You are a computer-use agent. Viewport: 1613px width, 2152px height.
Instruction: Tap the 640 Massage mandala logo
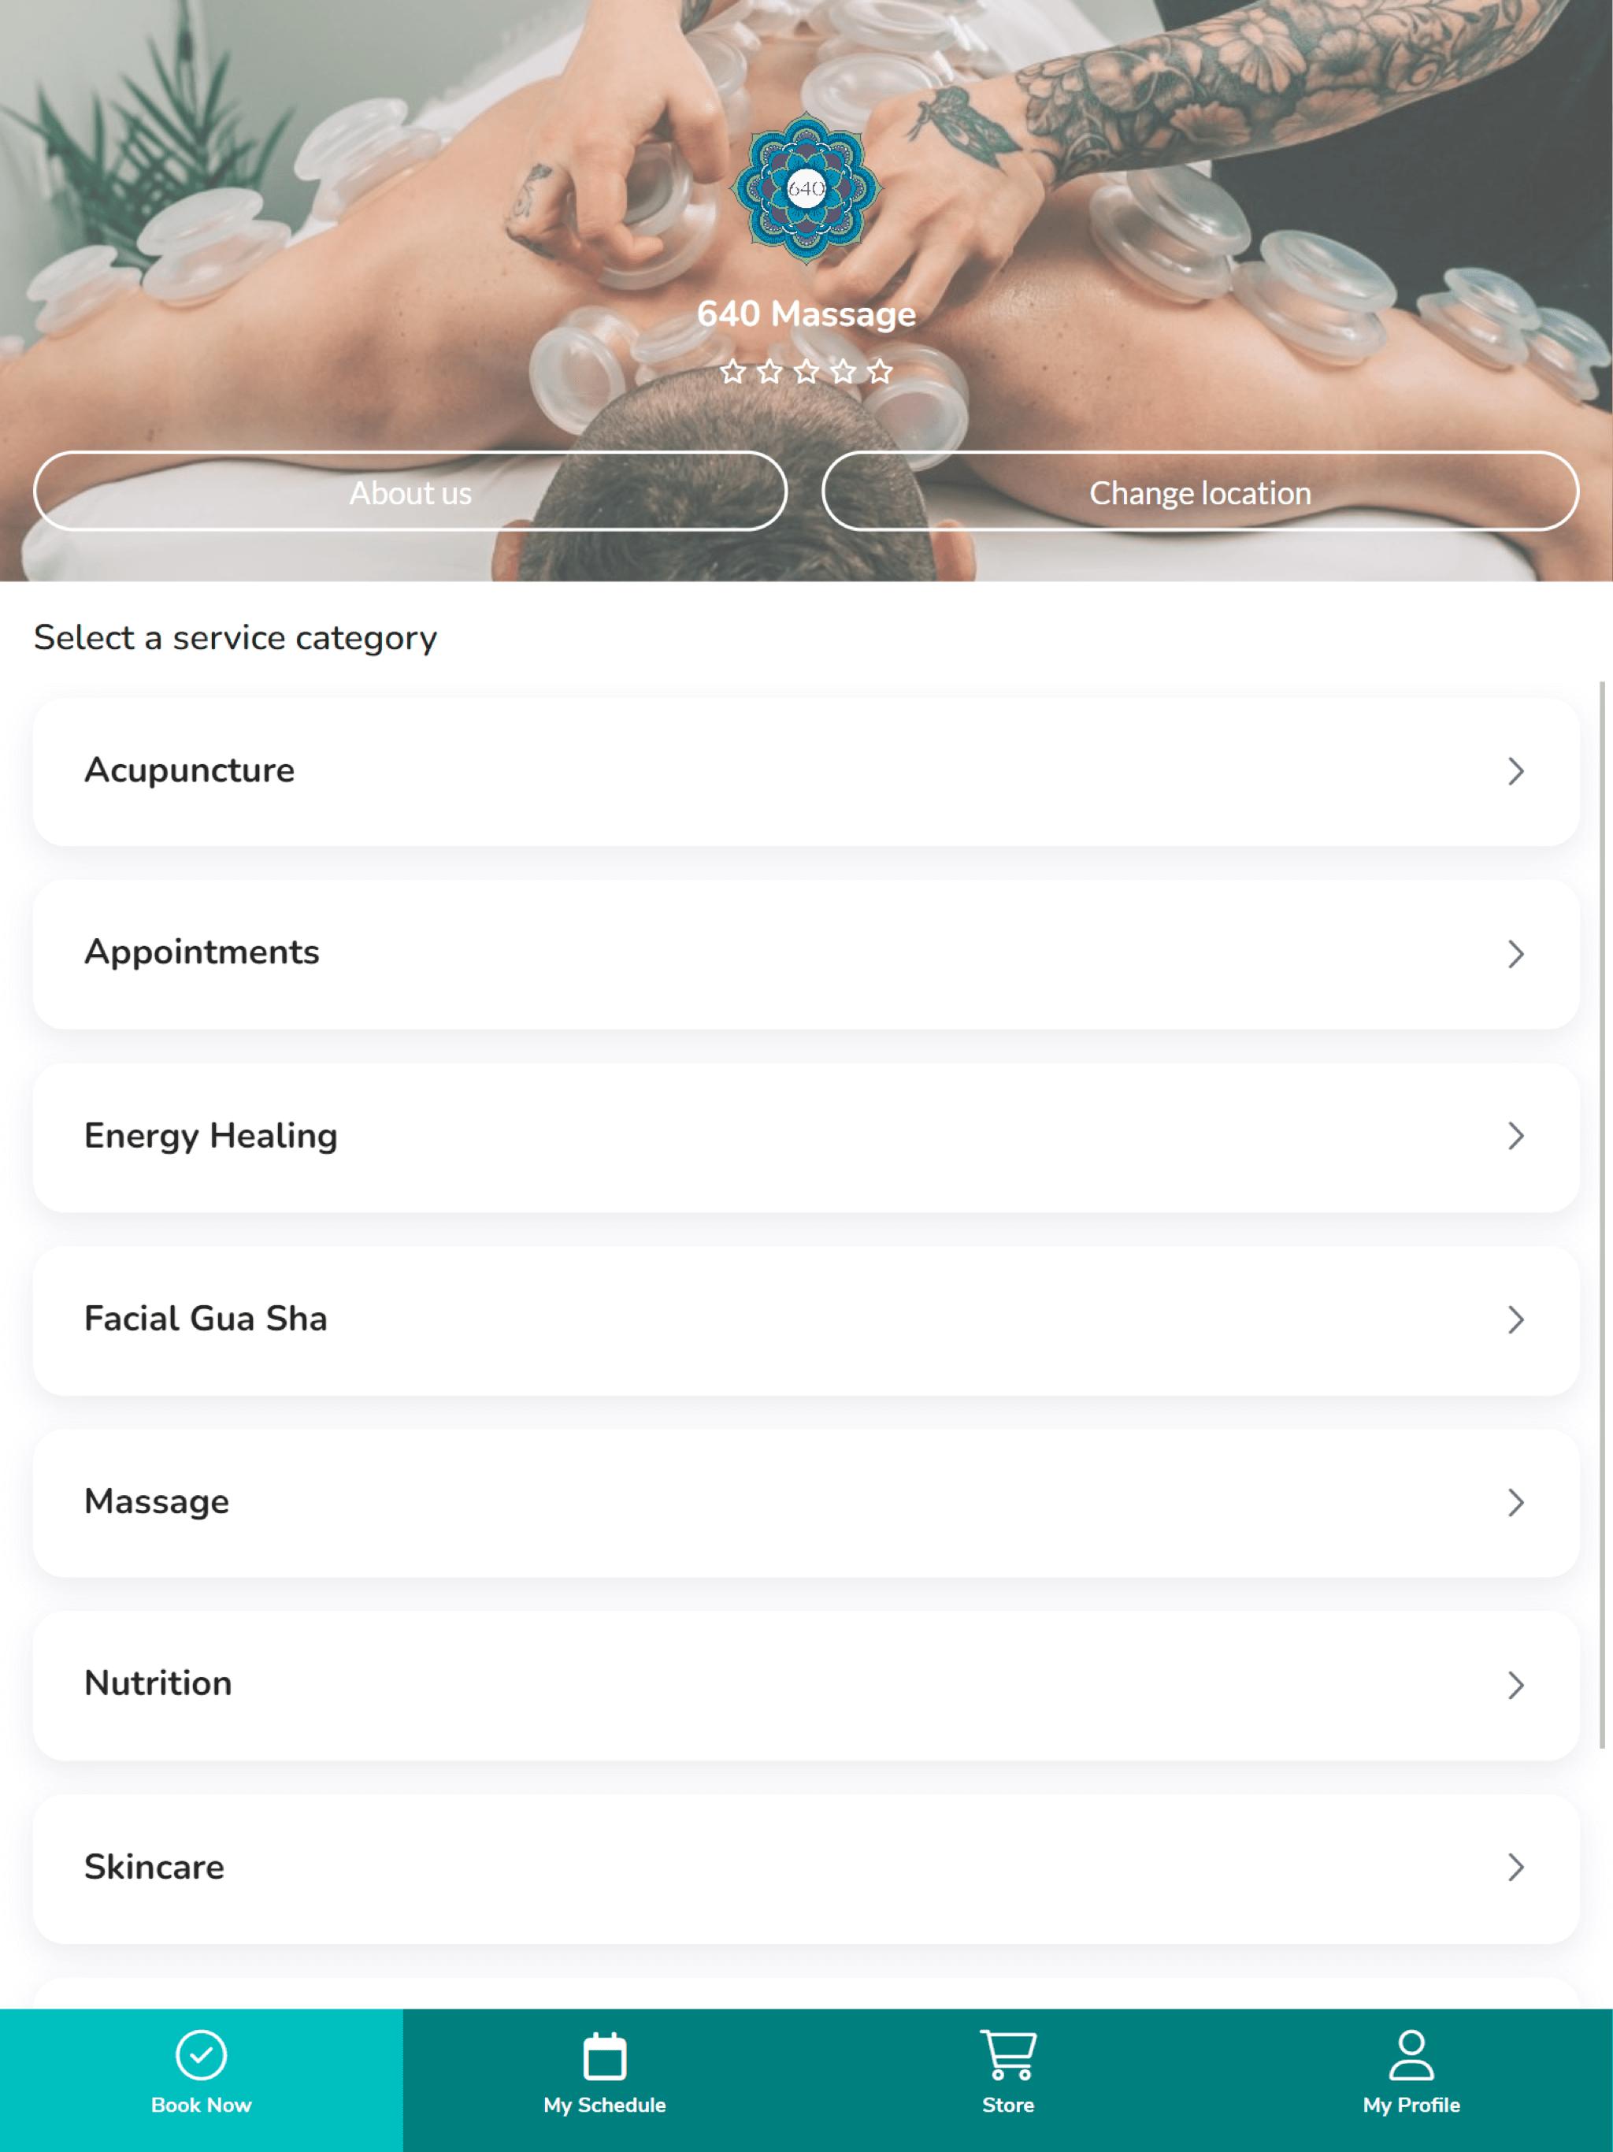point(806,189)
